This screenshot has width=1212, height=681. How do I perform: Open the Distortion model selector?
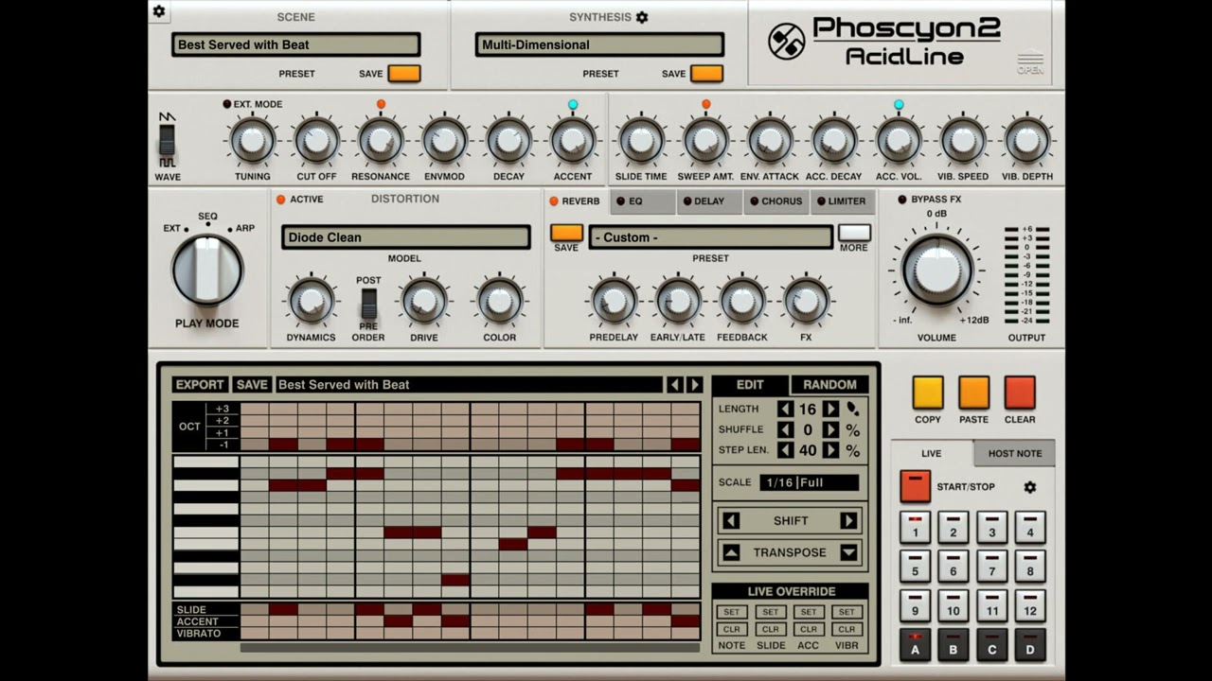point(405,237)
